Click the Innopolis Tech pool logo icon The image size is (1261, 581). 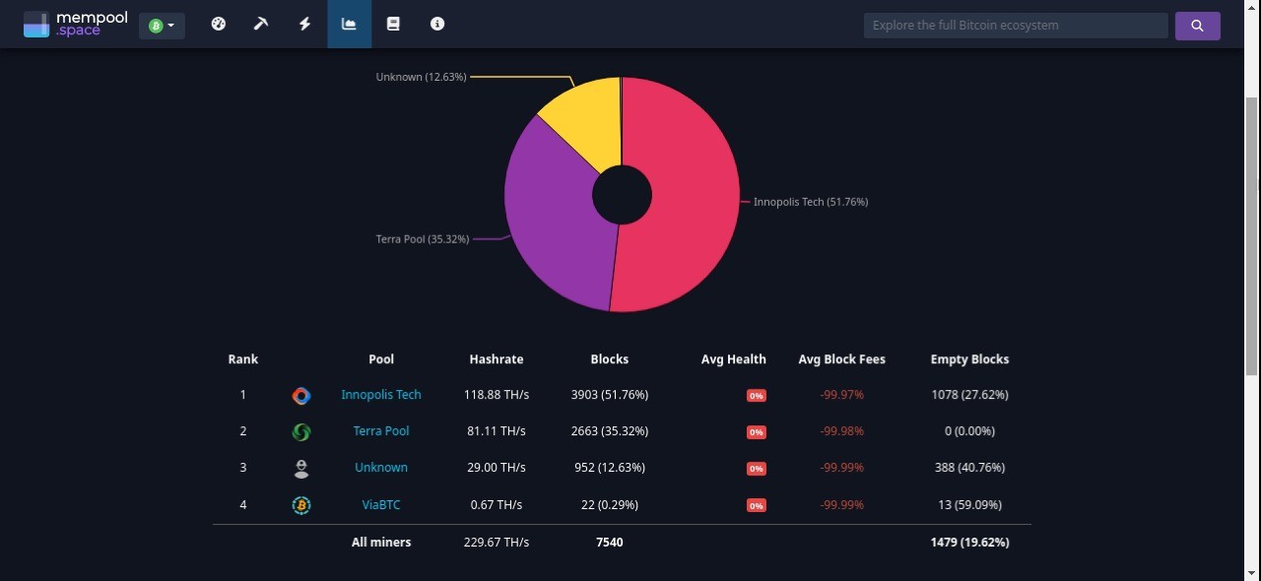pyautogui.click(x=301, y=396)
